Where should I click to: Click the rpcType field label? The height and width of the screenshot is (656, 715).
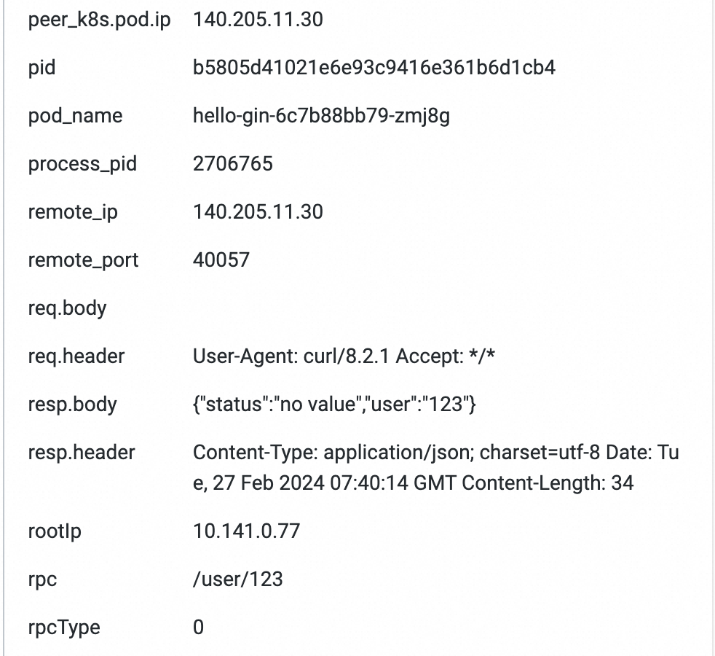(x=64, y=628)
